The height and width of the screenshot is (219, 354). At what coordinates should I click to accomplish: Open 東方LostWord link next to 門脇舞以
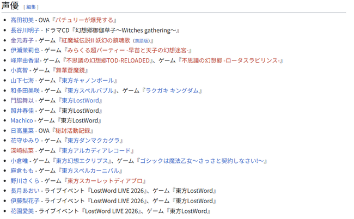80,100
